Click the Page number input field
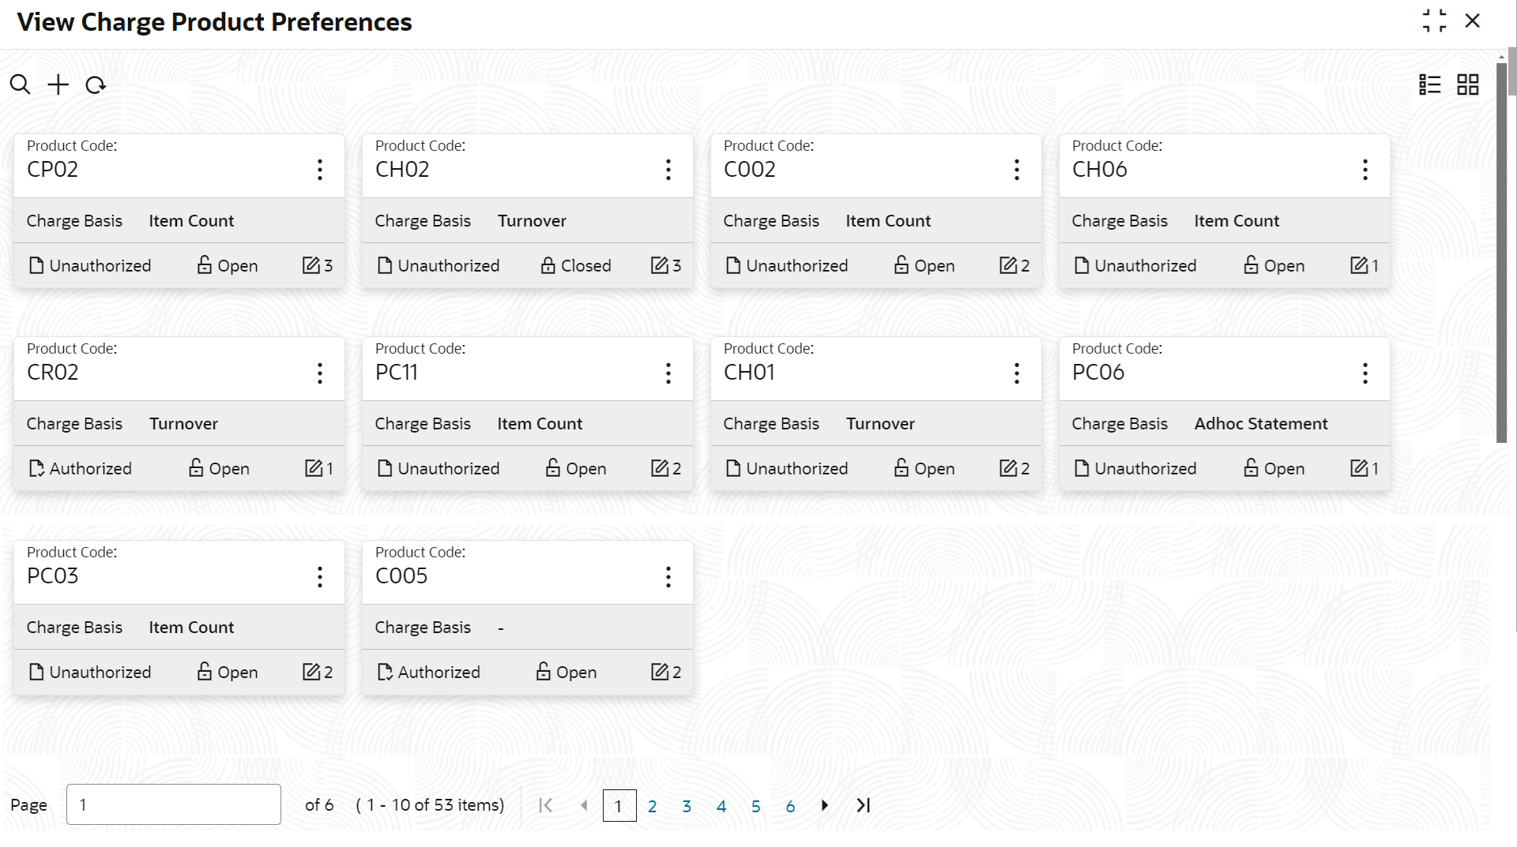Screen dimensions: 1517x847 pyautogui.click(x=174, y=804)
